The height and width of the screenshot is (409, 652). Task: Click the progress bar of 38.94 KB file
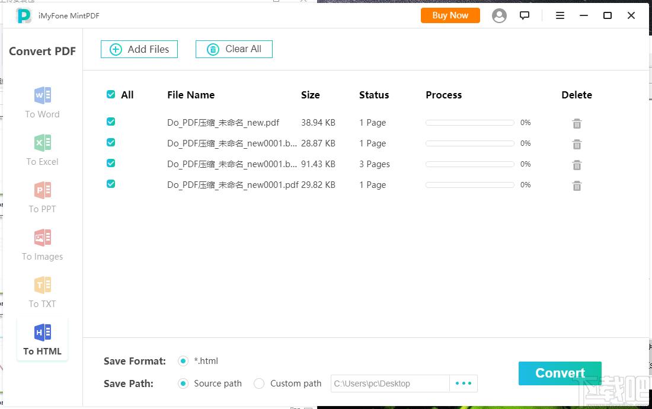tap(470, 123)
